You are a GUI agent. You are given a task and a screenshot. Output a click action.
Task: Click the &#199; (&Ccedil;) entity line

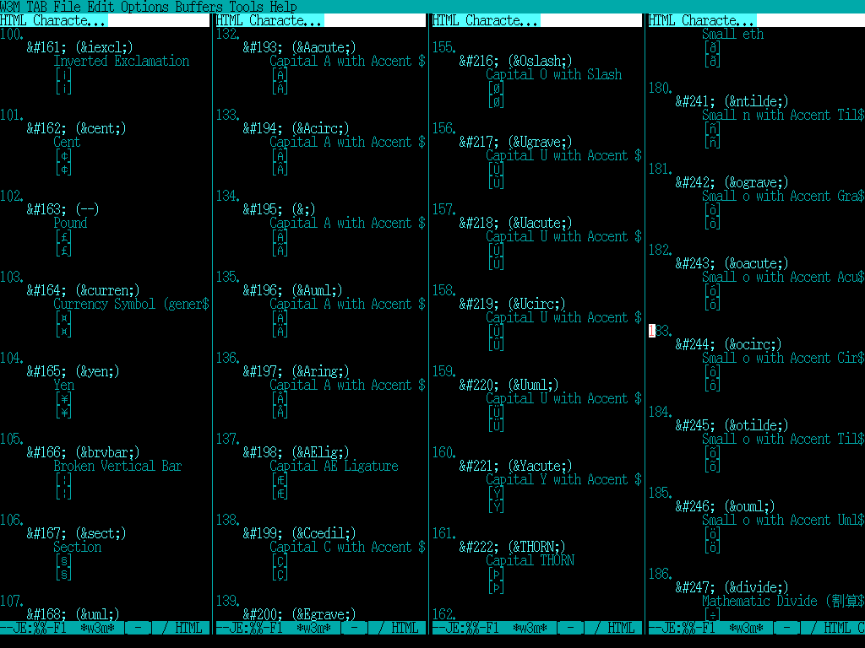(x=300, y=533)
